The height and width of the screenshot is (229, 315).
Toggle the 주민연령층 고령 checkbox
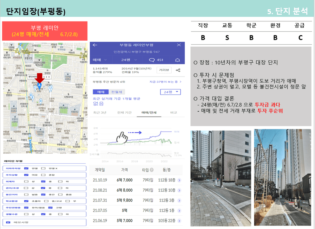[50, 208]
